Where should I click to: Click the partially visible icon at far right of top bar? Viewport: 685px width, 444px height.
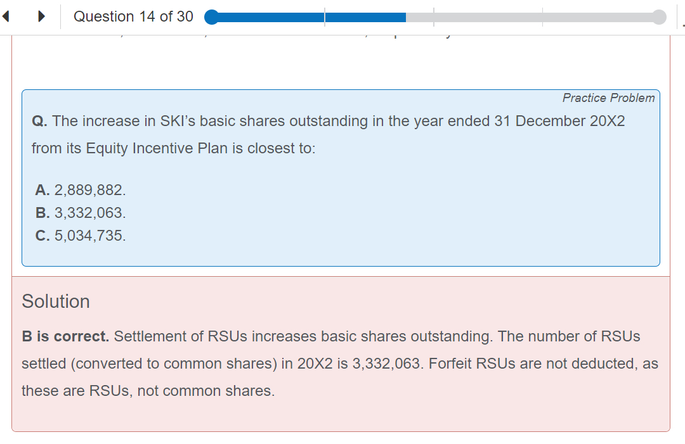click(x=682, y=25)
